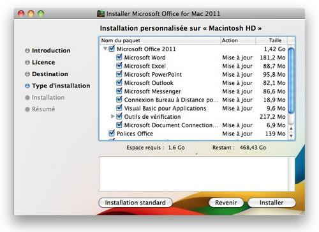Click the Licence step label
This screenshot has width=319, height=232.
43,62
